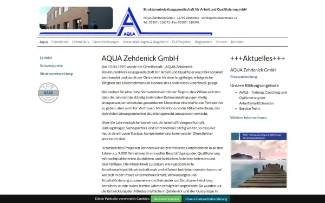Go to LehmHaus in navigation
This screenshot has width=325, height=203.
pyautogui.click(x=80, y=42)
